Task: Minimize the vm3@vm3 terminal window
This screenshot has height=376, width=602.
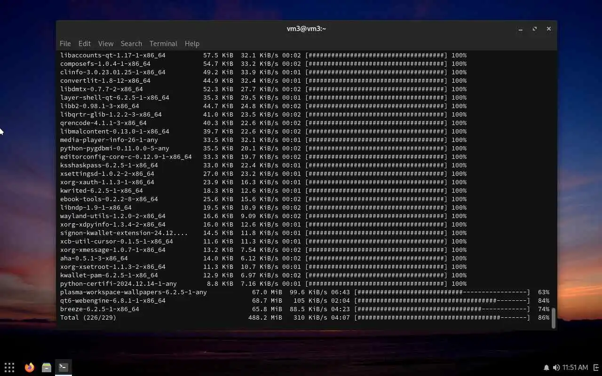Action: tap(521, 29)
